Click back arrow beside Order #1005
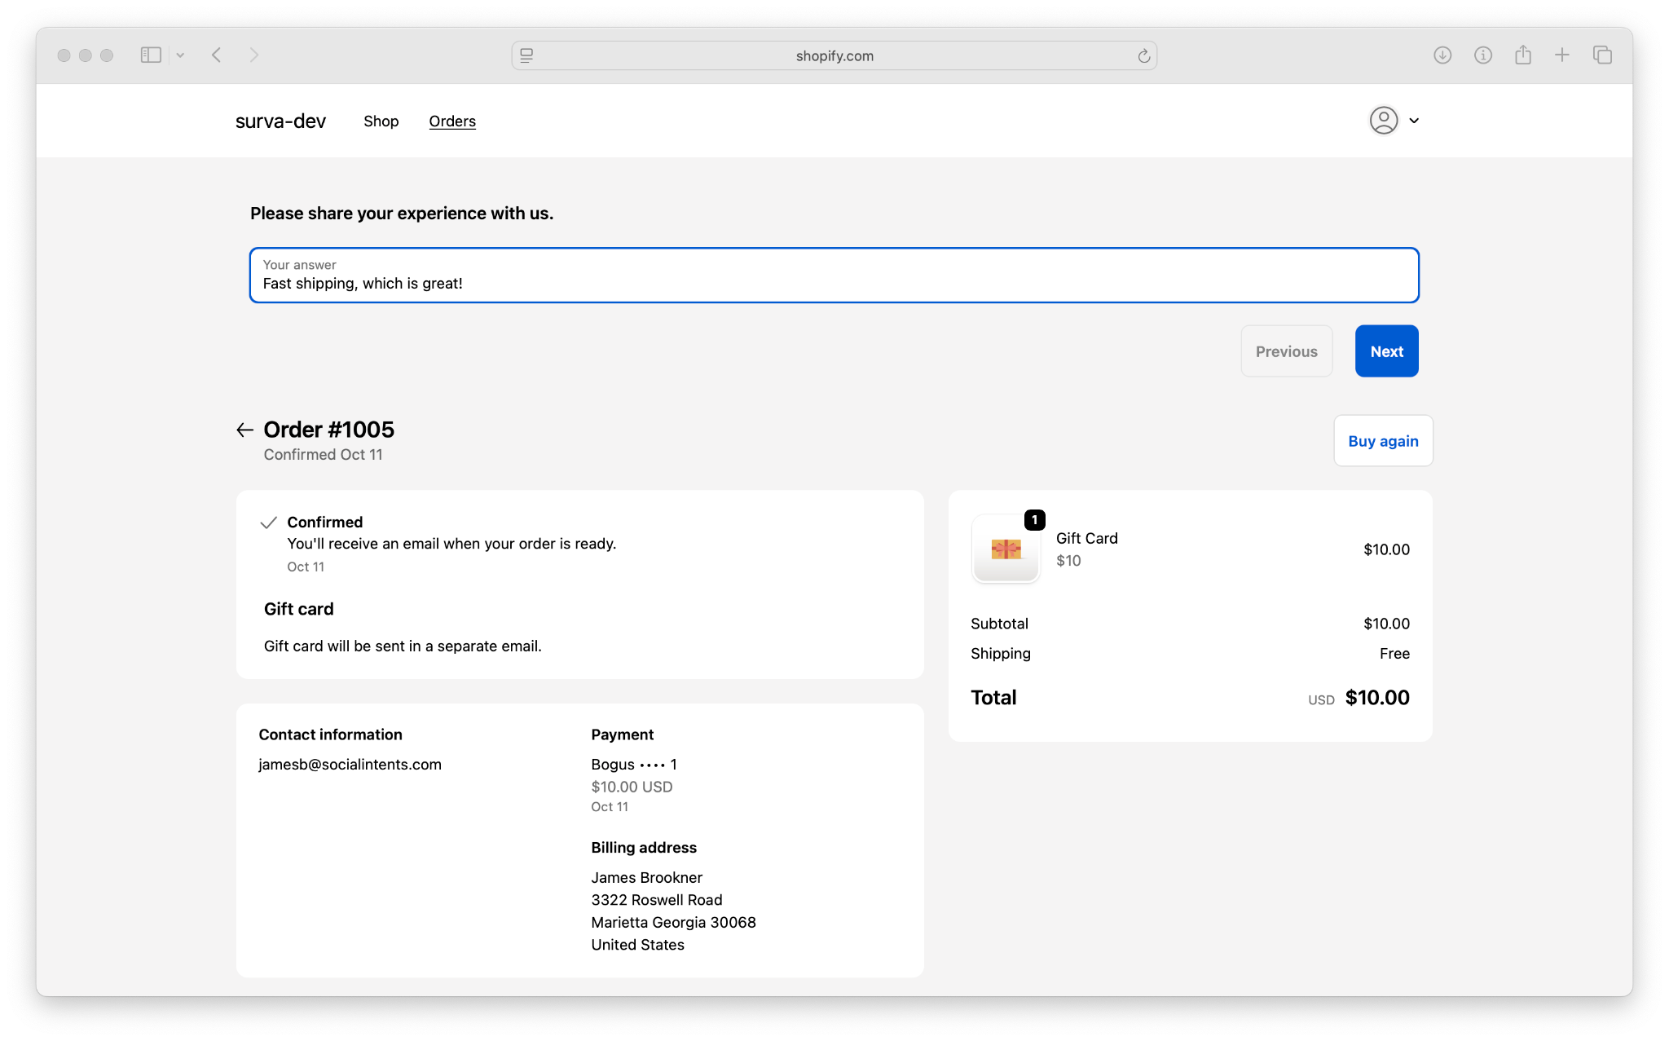The image size is (1669, 1041). (244, 430)
